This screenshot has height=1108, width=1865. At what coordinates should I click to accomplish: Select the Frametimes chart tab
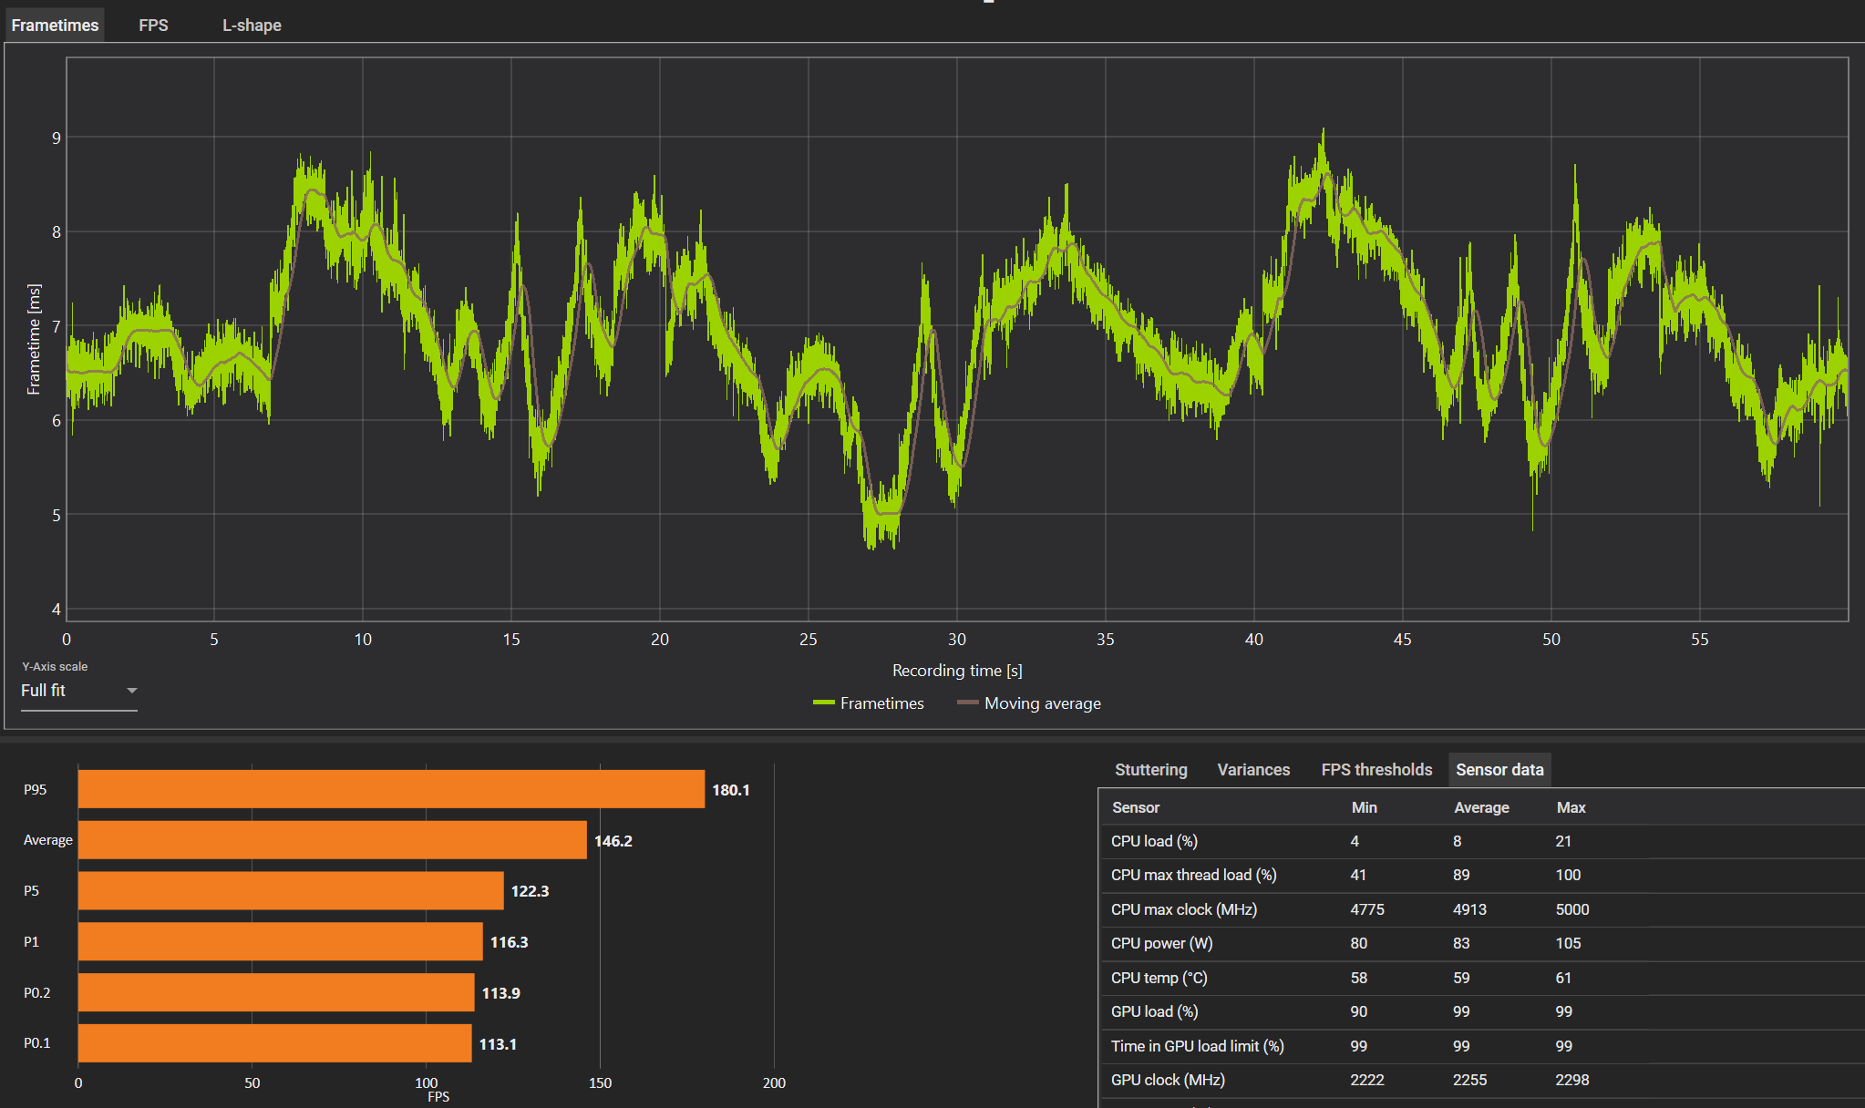click(x=55, y=26)
